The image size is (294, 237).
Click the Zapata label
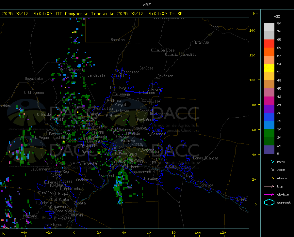point(80,203)
